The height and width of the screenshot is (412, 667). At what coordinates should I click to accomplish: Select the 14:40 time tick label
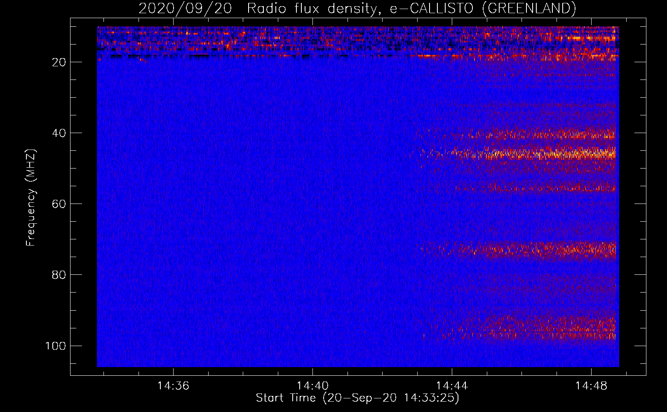pyautogui.click(x=312, y=386)
